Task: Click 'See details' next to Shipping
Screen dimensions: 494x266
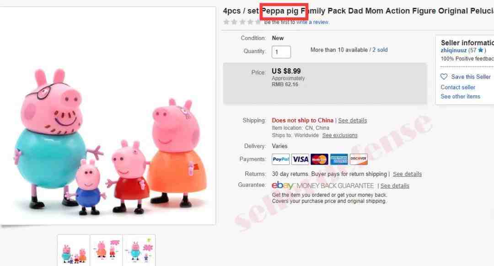Action: (x=352, y=120)
